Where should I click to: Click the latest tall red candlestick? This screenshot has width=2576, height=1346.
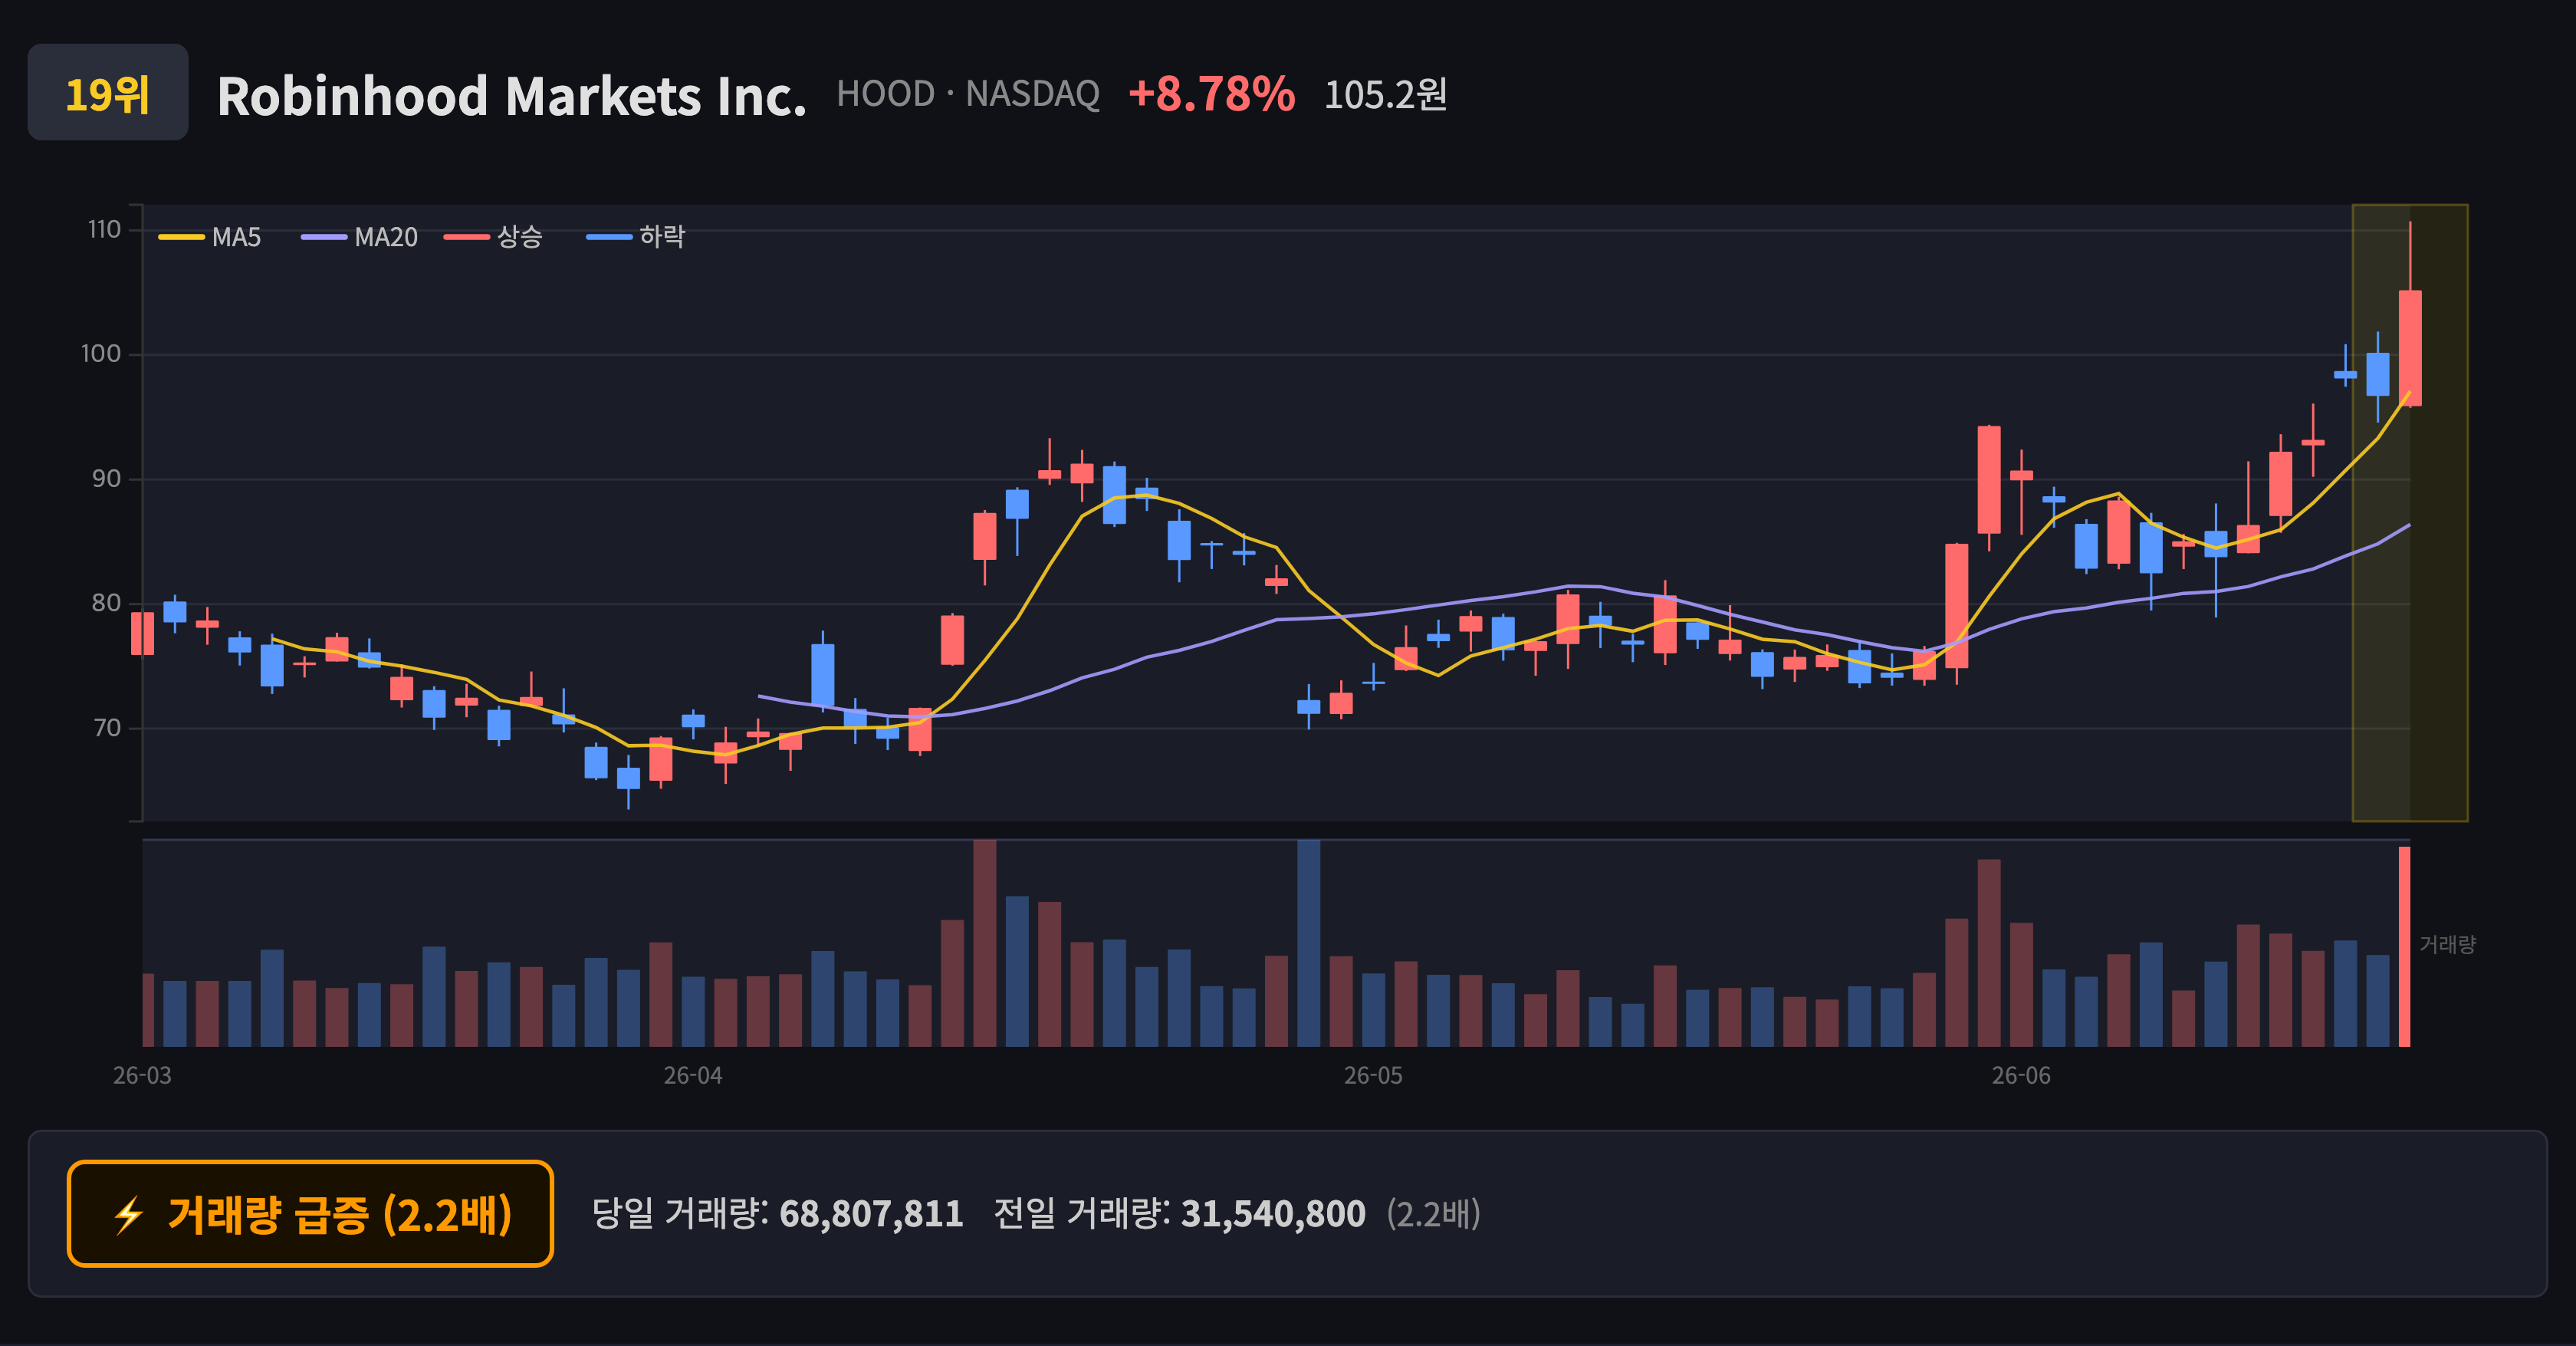2410,347
